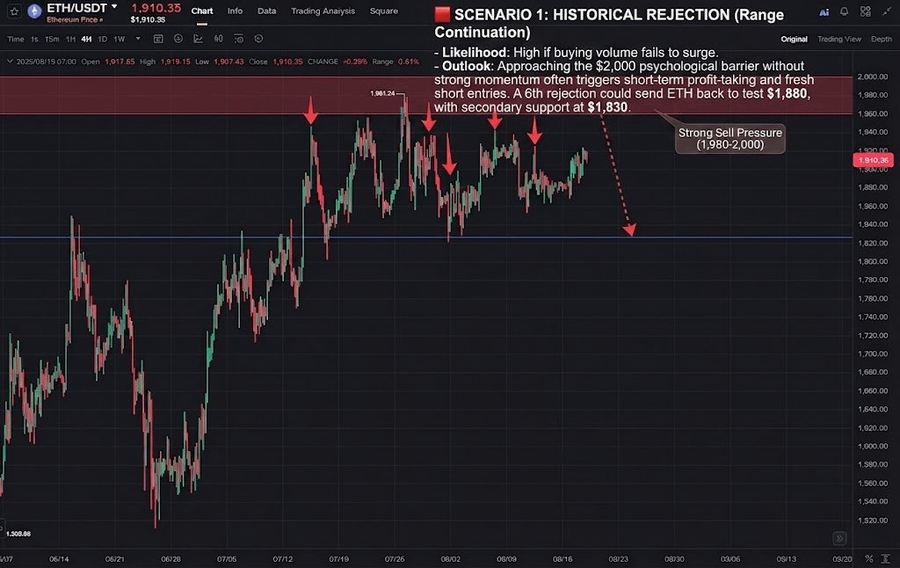This screenshot has height=568, width=900.
Task: Open the Ai assistant icon
Action: (824, 12)
